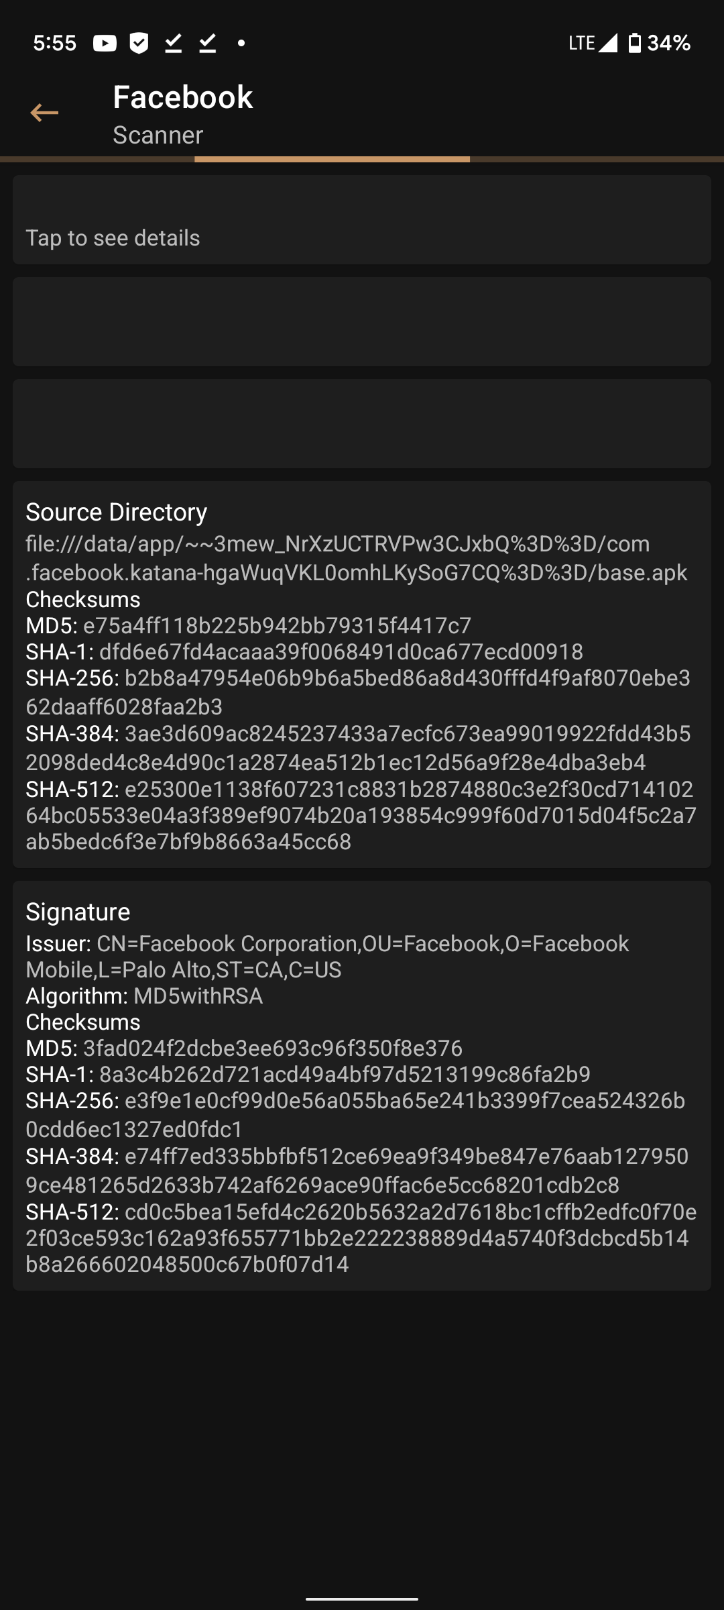
Task: Tap the second download-complete checkmark icon
Action: click(x=207, y=42)
